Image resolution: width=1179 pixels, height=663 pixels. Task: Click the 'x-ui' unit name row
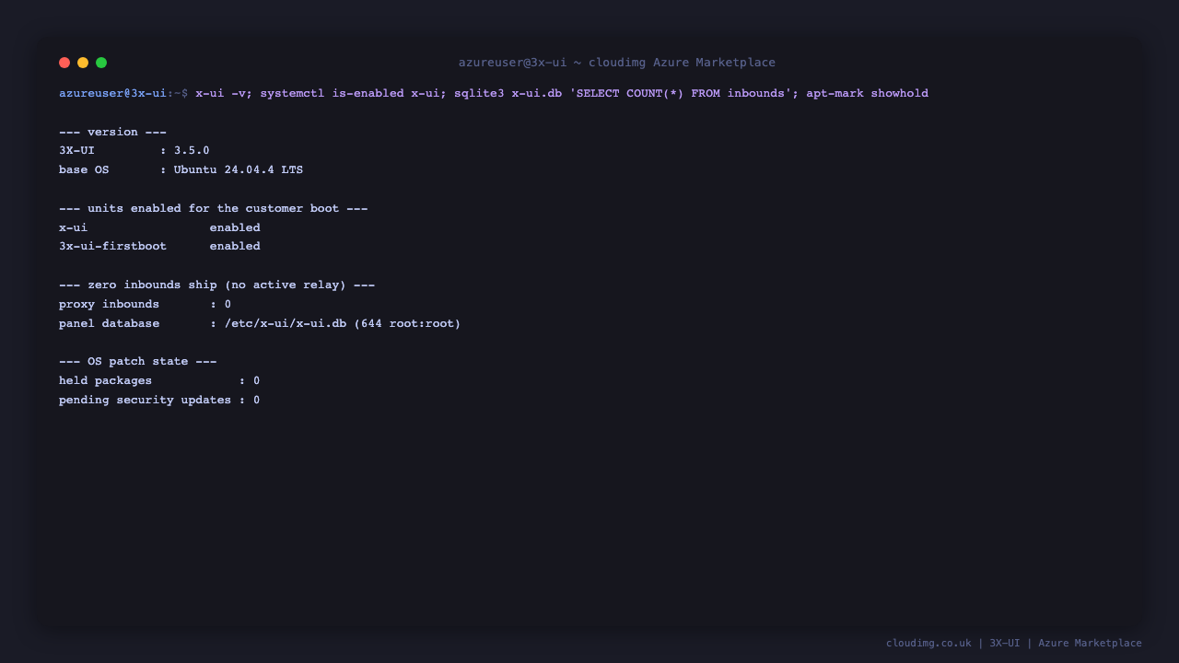73,227
